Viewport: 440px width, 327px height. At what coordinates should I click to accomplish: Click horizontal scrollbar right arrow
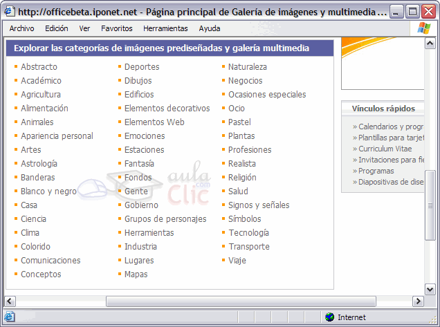418,301
